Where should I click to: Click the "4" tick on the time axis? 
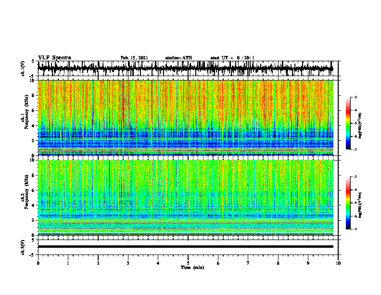coord(158,263)
